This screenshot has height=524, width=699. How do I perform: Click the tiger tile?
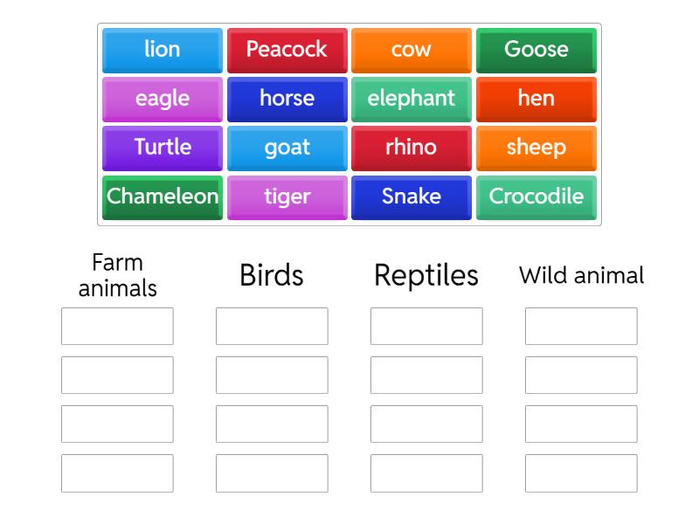pyautogui.click(x=287, y=197)
